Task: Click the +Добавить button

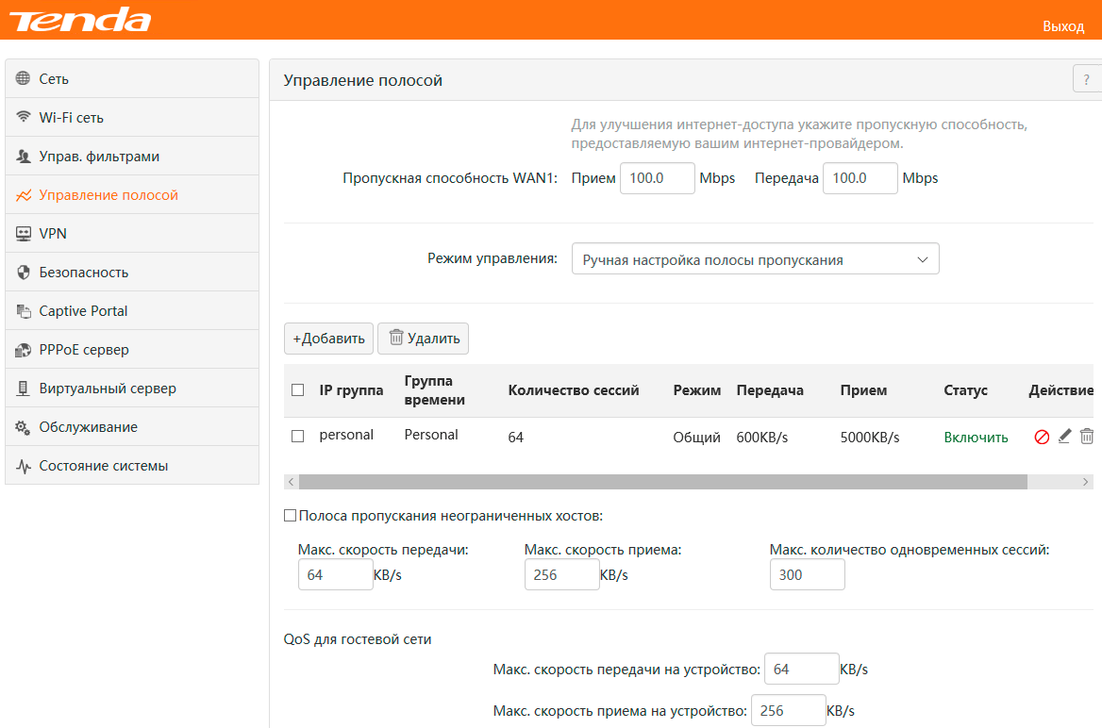Action: [x=329, y=339]
